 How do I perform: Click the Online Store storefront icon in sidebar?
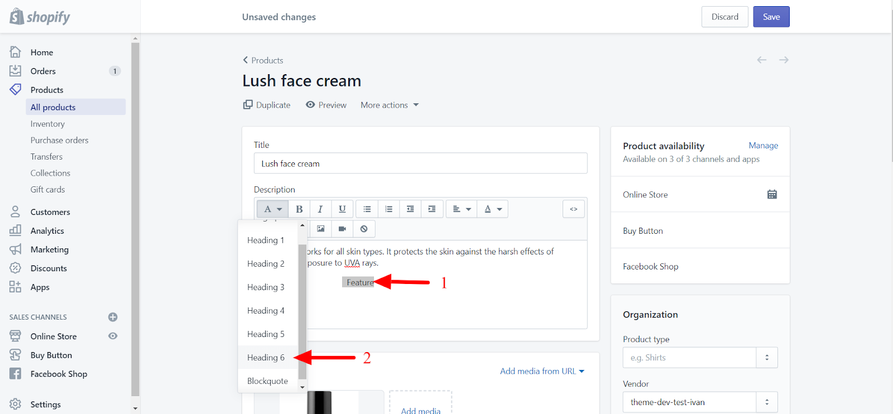pyautogui.click(x=15, y=336)
